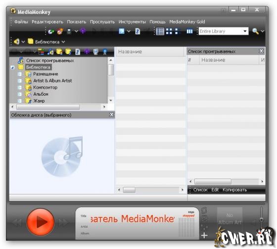277x249 pixels.
Task: Click the portable device sync icon
Action: pos(69,32)
